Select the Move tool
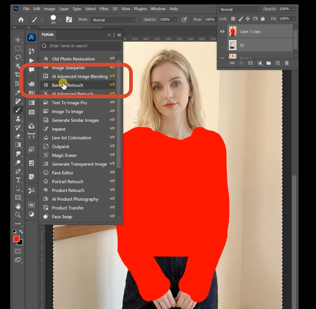316x309 pixels. 18,40
